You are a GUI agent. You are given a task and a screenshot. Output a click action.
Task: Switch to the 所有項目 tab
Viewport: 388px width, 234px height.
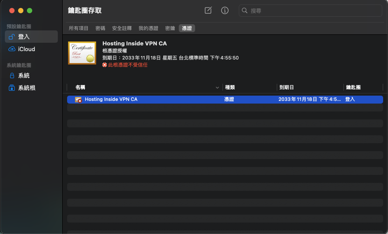[x=79, y=28]
